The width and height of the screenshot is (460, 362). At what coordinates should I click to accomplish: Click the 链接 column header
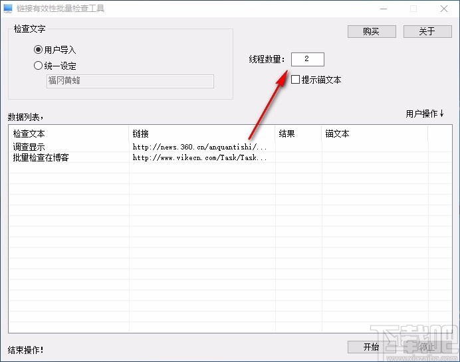[x=202, y=134]
